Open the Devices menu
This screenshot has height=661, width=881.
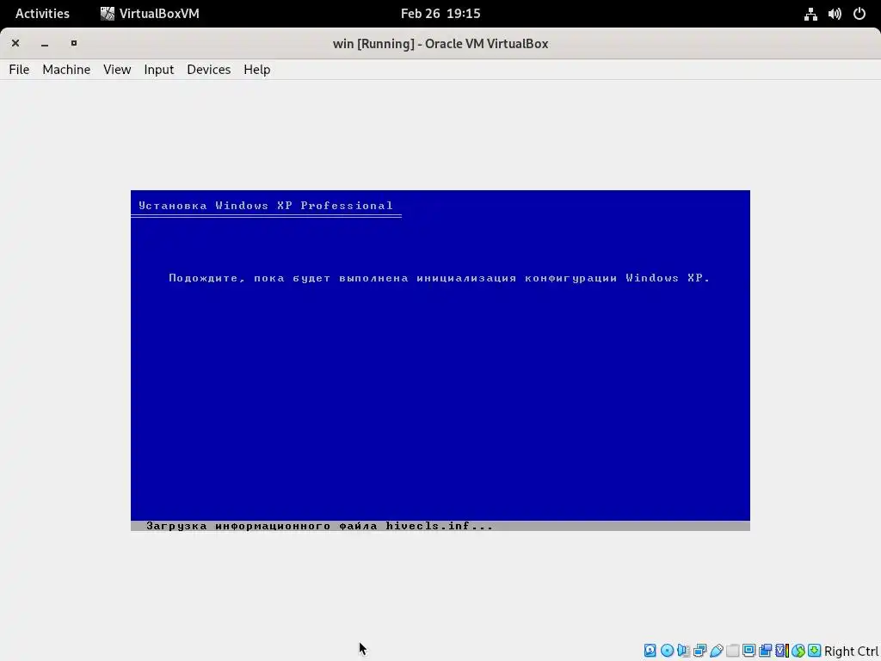tap(208, 69)
